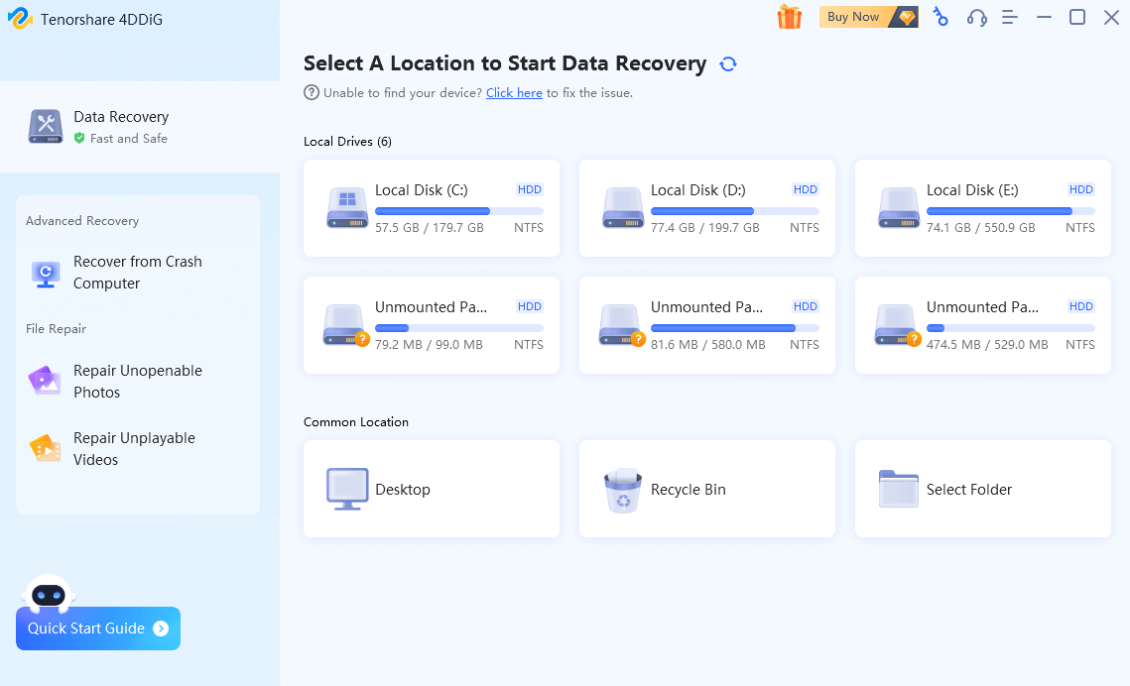Click the gift box promotion icon

tap(789, 17)
